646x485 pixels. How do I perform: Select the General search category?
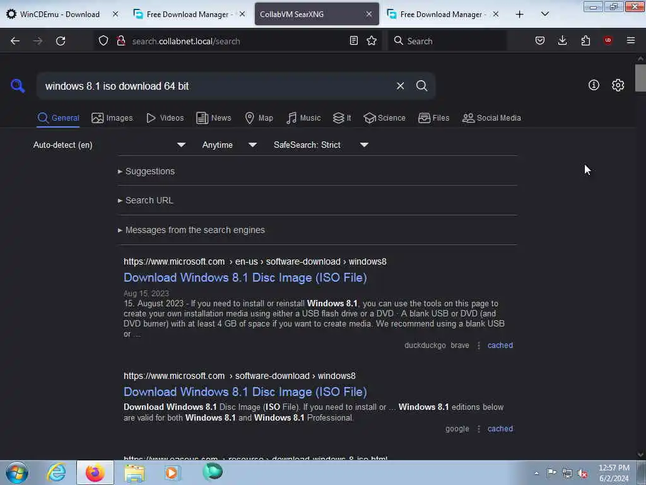pos(58,118)
